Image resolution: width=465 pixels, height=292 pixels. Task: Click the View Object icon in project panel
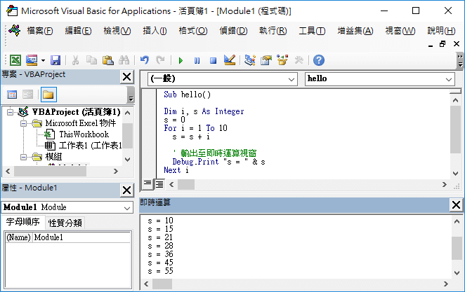(28, 95)
